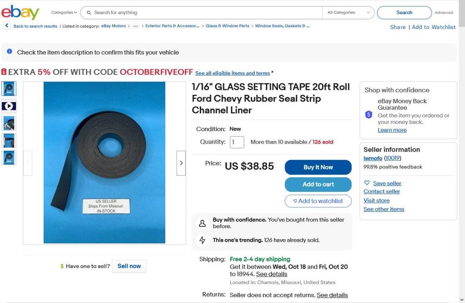Click the Quantity input field

coord(237,142)
